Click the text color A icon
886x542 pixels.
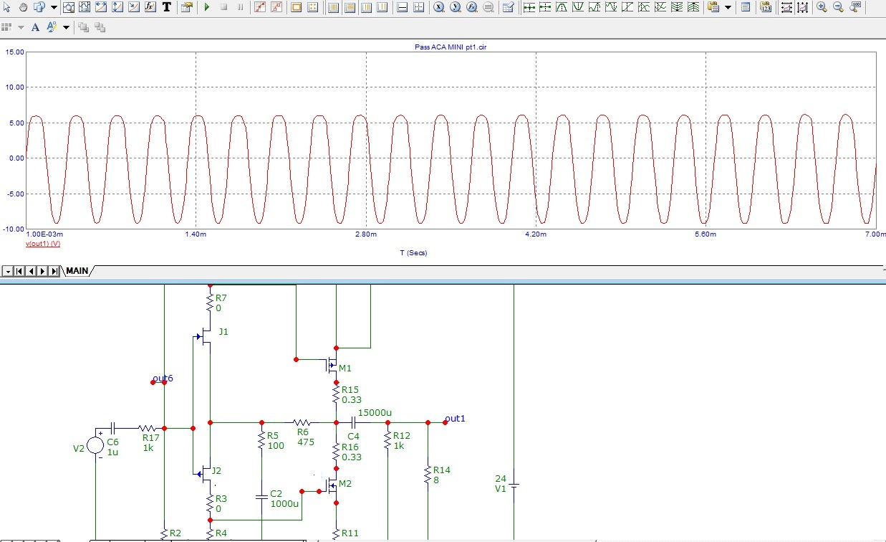click(x=52, y=27)
